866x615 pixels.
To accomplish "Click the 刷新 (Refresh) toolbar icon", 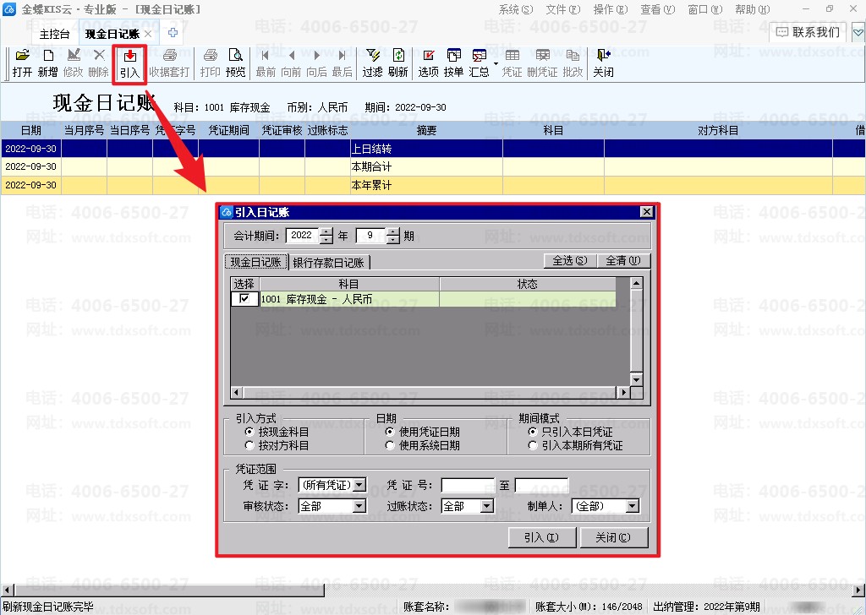I will click(x=398, y=63).
